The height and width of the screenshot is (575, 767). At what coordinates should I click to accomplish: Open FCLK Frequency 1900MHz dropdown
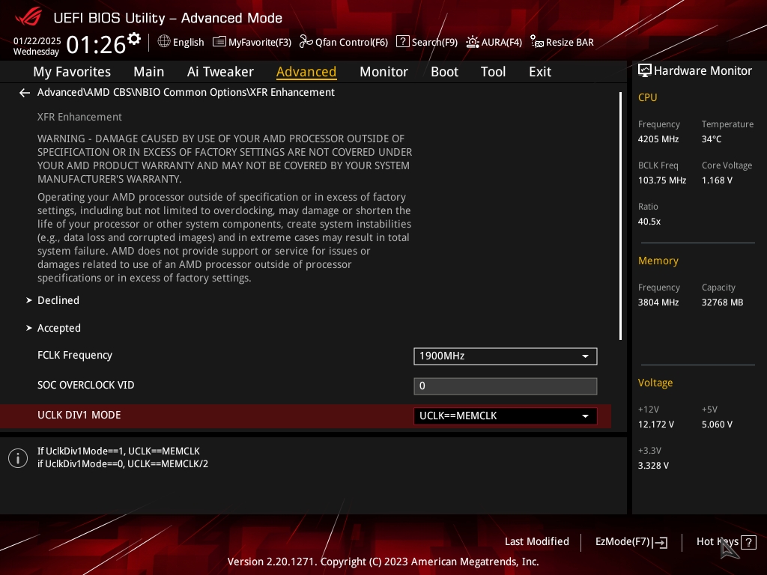[x=506, y=356]
